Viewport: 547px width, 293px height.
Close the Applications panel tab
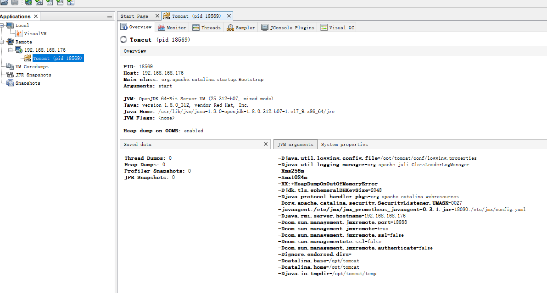pos(36,16)
